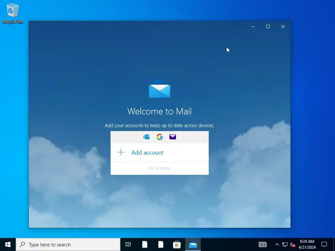Image resolution: width=335 pixels, height=251 pixels.
Task: Click the Outlook icon in account card
Action: pos(147,137)
